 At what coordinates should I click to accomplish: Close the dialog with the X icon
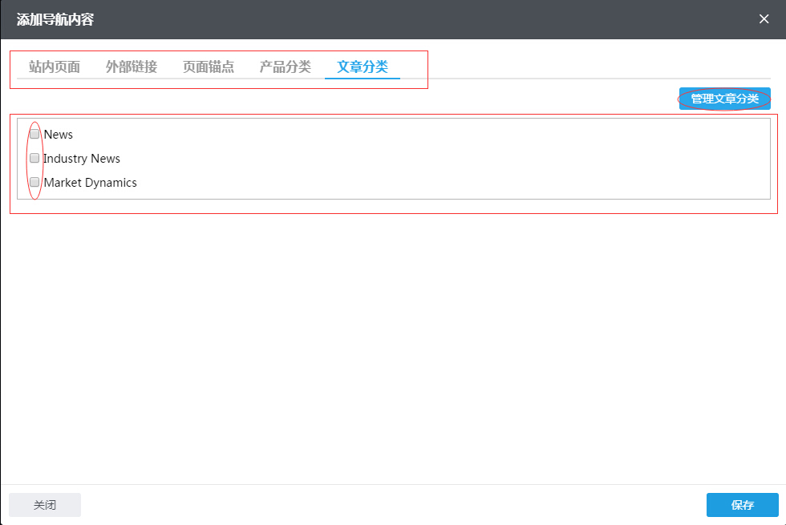[764, 19]
